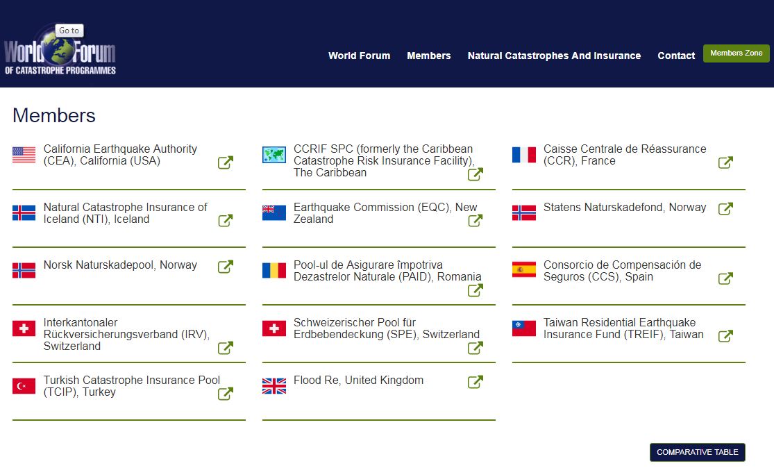This screenshot has width=774, height=468.
Task: Open external link icon for Taiwan Residential Earthquake Fund
Action: tap(725, 336)
